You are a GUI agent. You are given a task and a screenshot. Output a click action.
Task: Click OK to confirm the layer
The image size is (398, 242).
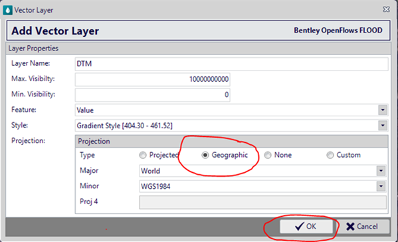(x=306, y=226)
